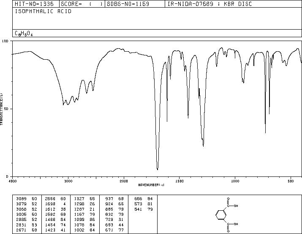
Task: Click transmittance value 44 beside 693
Action: click(121, 225)
